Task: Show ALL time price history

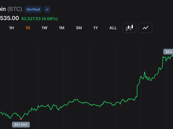Action: tap(113, 28)
